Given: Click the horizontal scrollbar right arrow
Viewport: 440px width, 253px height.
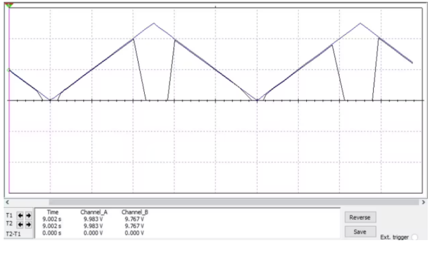Looking at the screenshot, I should (423, 202).
